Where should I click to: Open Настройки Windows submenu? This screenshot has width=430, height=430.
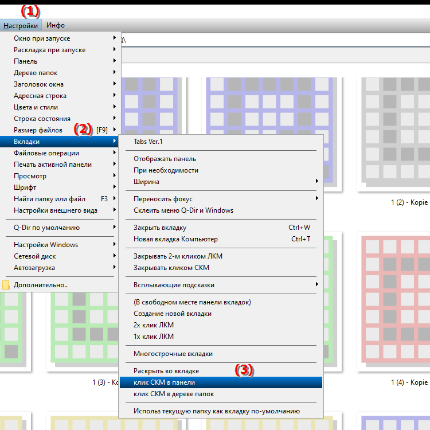click(60, 245)
